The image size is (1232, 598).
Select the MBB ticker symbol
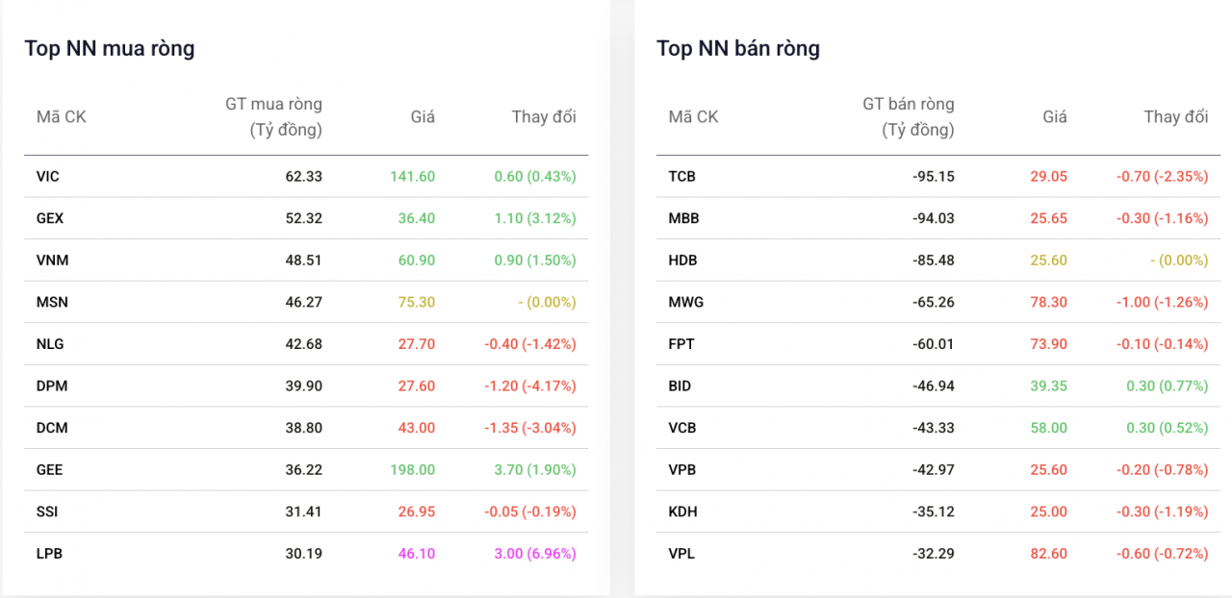point(684,218)
